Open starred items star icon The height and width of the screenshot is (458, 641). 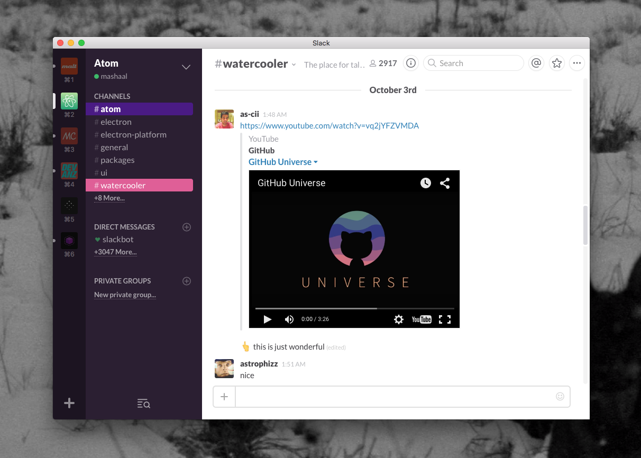[x=556, y=63]
